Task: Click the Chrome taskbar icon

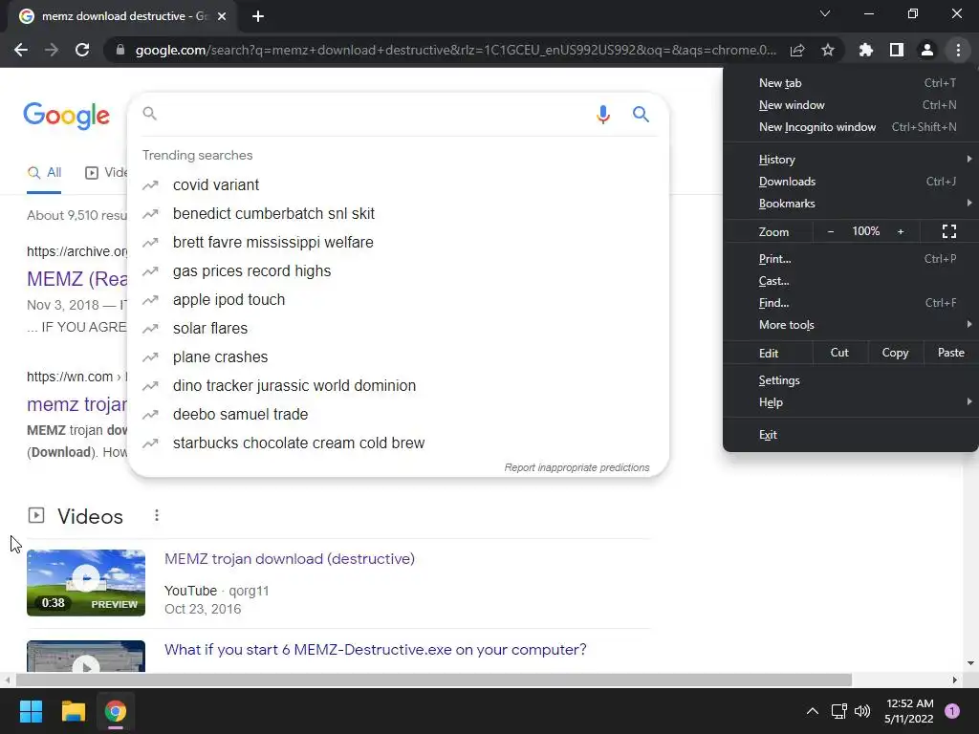Action: point(116,711)
